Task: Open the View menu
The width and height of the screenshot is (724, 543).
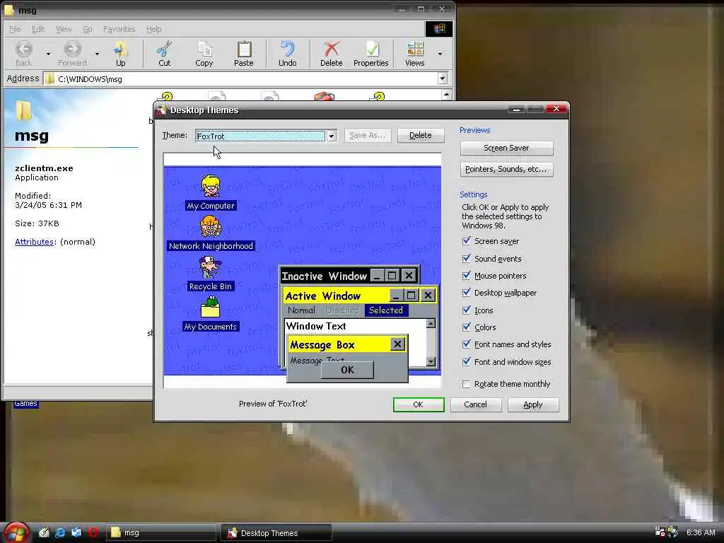Action: pyautogui.click(x=64, y=29)
